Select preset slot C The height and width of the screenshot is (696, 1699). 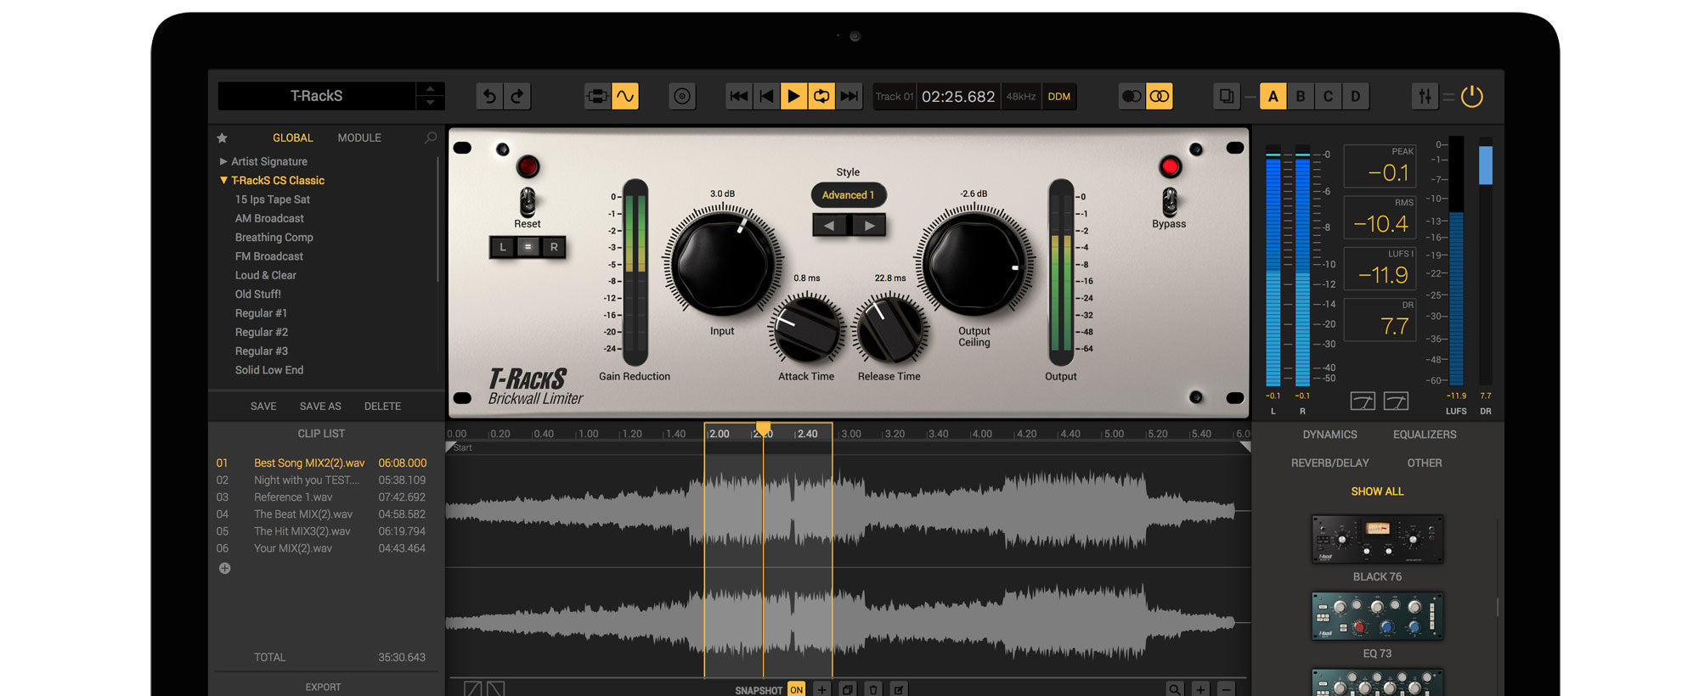pos(1328,97)
